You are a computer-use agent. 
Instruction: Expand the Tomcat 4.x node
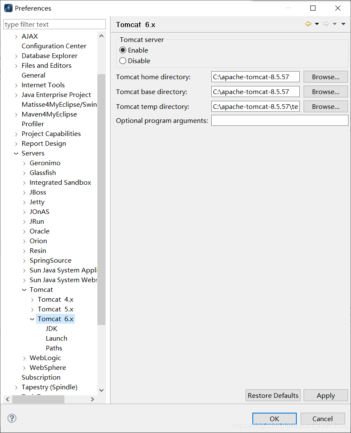point(32,300)
